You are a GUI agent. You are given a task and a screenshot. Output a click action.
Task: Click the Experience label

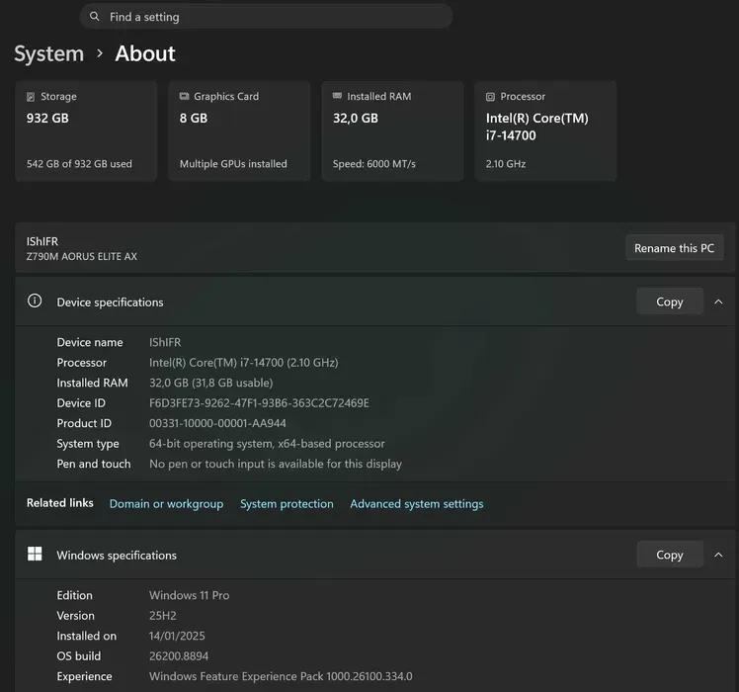coord(84,676)
